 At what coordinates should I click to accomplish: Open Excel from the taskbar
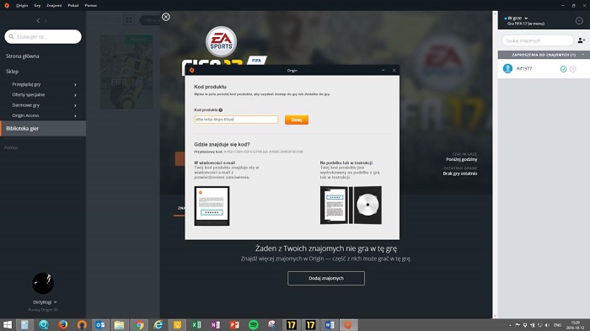[x=196, y=324]
